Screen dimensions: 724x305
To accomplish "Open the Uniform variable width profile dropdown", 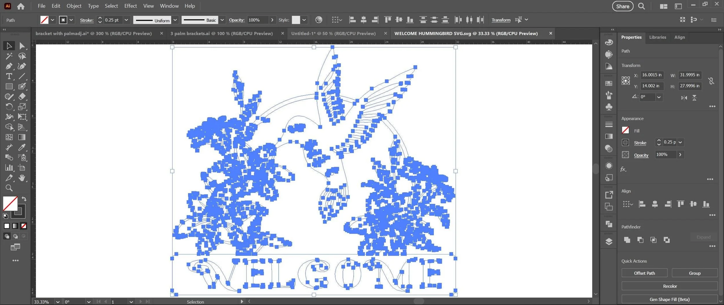I will pyautogui.click(x=175, y=20).
